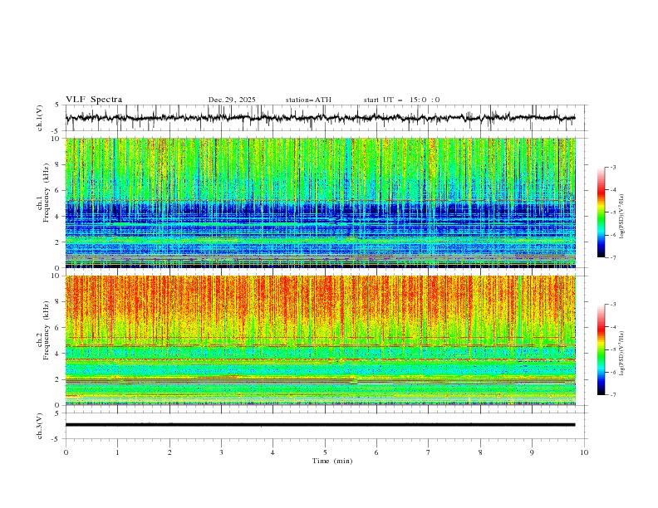
Task: Click time axis tick label "8"
Action: (480, 452)
